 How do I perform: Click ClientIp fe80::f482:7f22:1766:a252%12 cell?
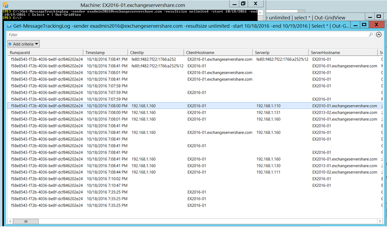pyautogui.click(x=158, y=66)
